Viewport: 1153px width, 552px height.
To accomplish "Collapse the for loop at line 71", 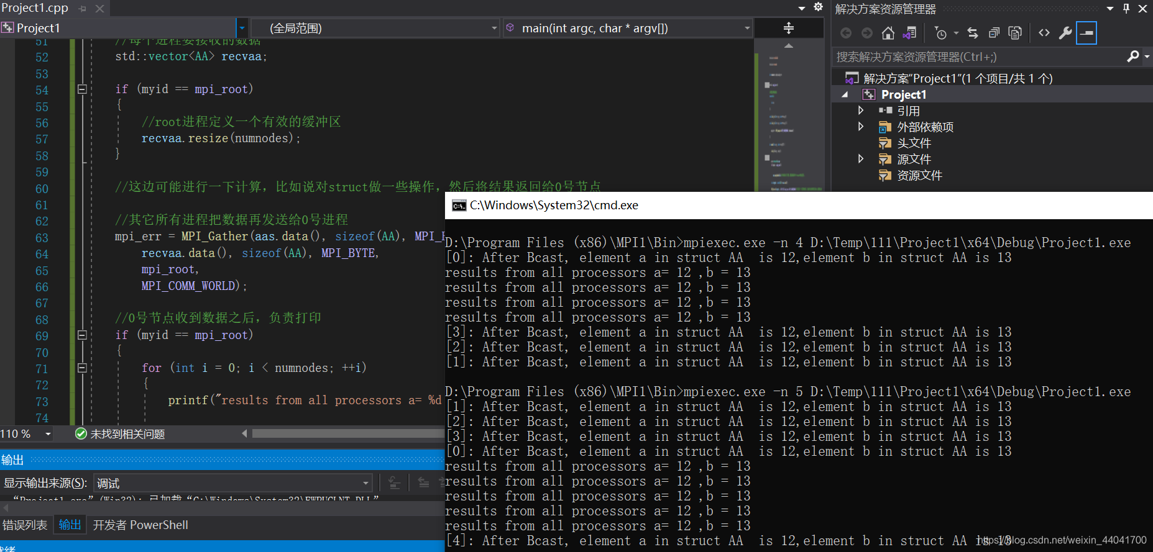I will (82, 368).
